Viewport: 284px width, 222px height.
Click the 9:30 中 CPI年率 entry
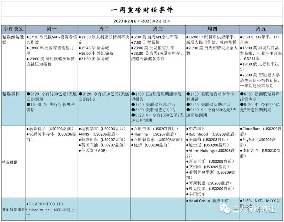(260, 40)
